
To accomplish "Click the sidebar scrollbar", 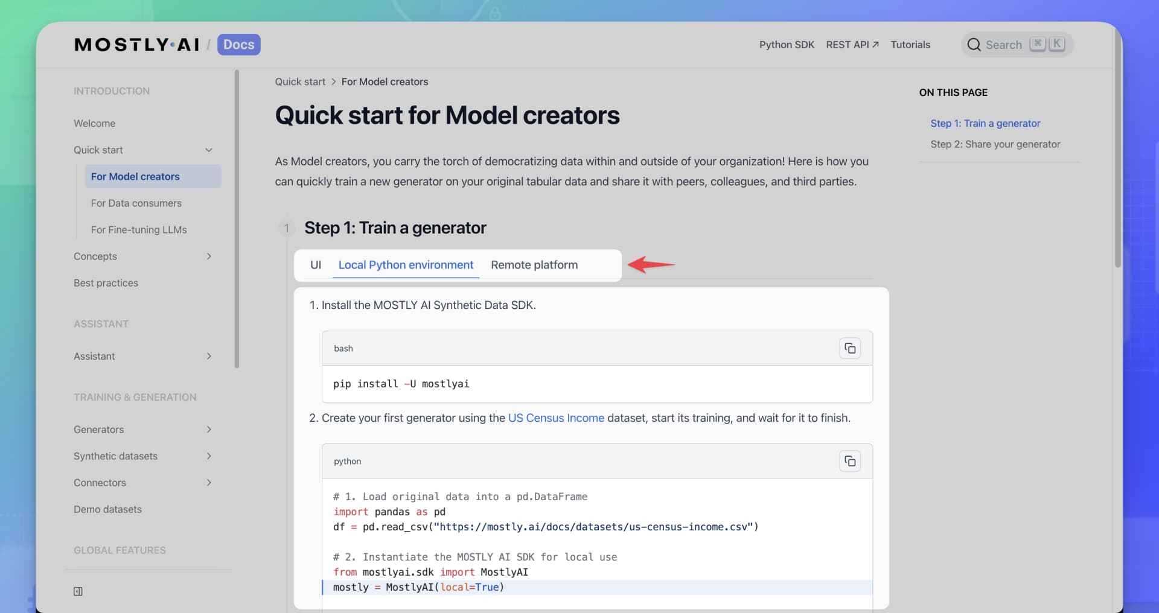I will tap(237, 218).
